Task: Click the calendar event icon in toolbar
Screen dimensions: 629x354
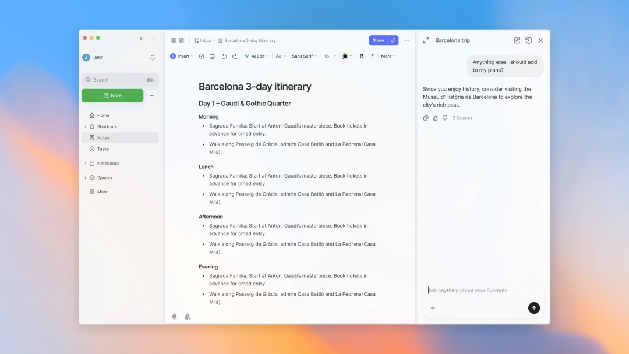Action: point(212,56)
